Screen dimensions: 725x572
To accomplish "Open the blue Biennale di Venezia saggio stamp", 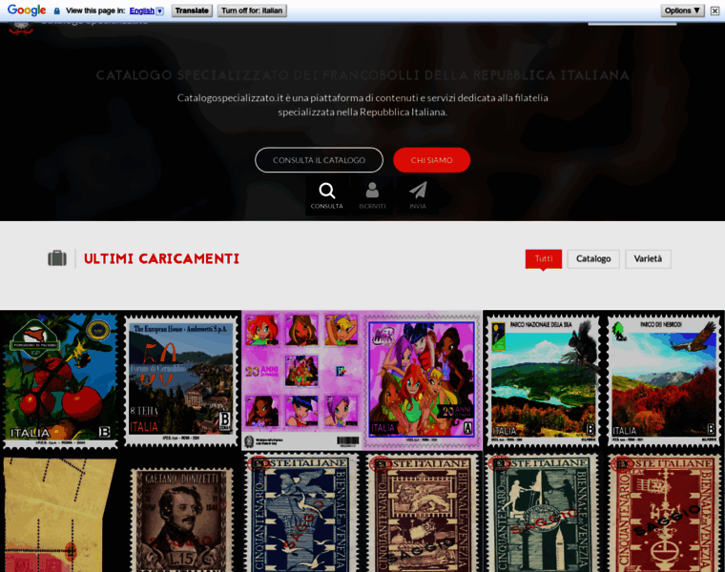I will 301,513.
